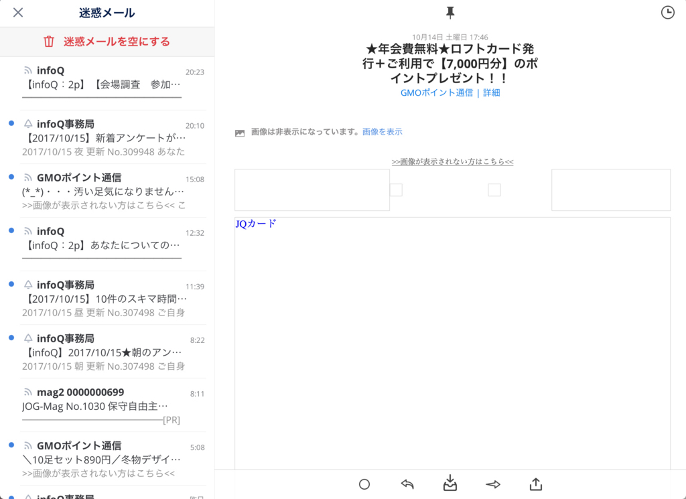Reply using the curved arrow icon
Image resolution: width=686 pixels, height=499 pixels.
(407, 484)
